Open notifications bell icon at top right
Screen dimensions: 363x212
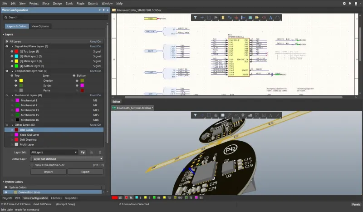[349, 3]
